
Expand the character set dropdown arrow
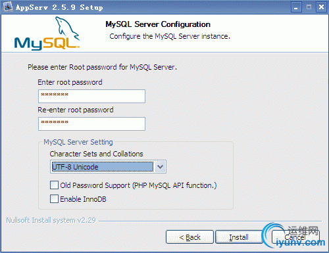pyautogui.click(x=161, y=167)
